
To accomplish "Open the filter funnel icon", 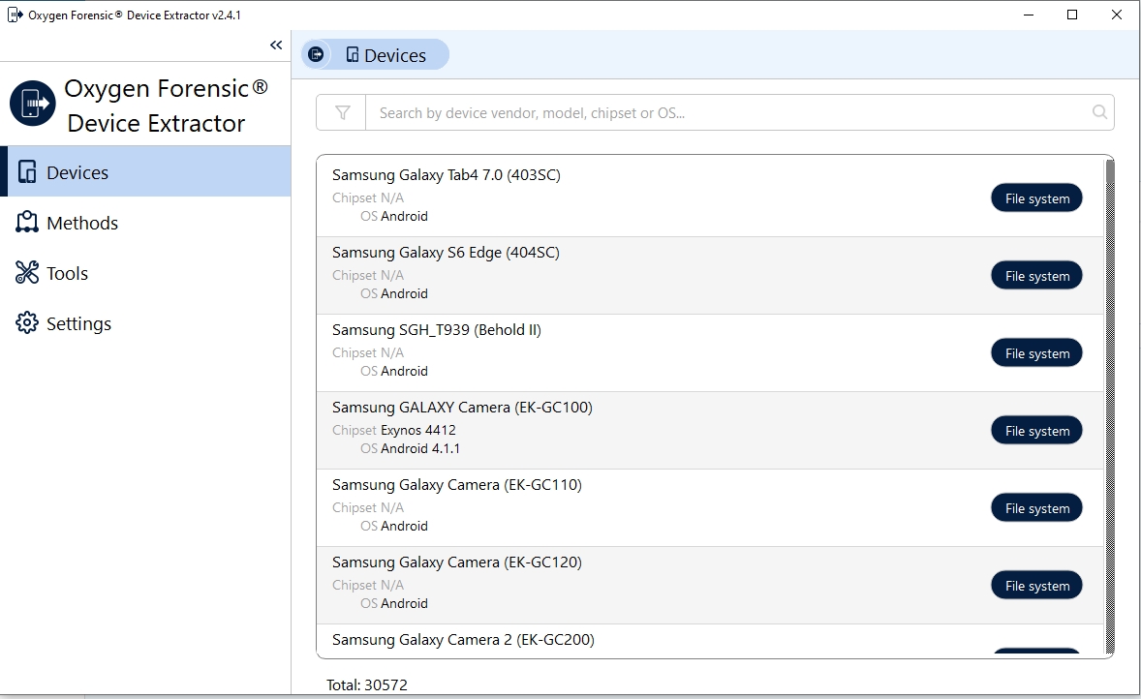I will (340, 112).
